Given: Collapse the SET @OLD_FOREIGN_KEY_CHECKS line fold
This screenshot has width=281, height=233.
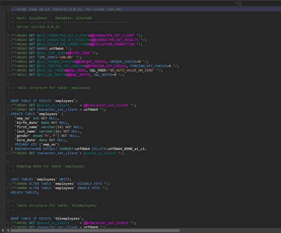Looking at the screenshot, I should tap(8, 66).
